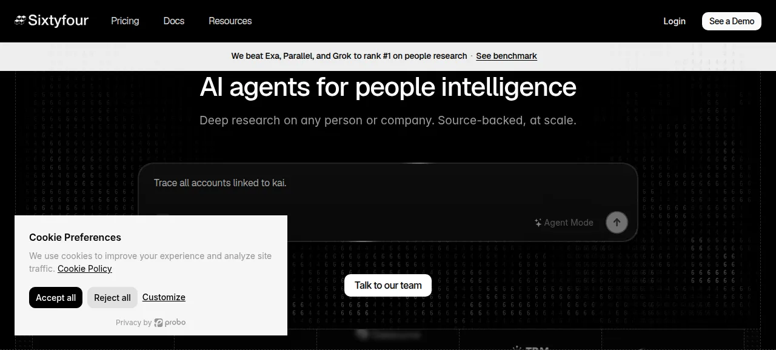Open Customize cookie options
Screen dimensions: 776x350
click(164, 297)
